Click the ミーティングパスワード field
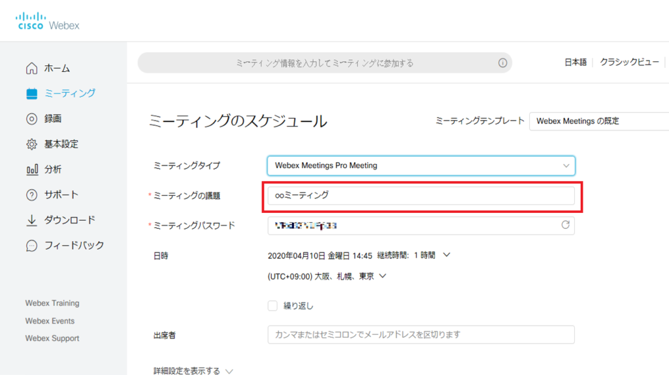 click(421, 225)
